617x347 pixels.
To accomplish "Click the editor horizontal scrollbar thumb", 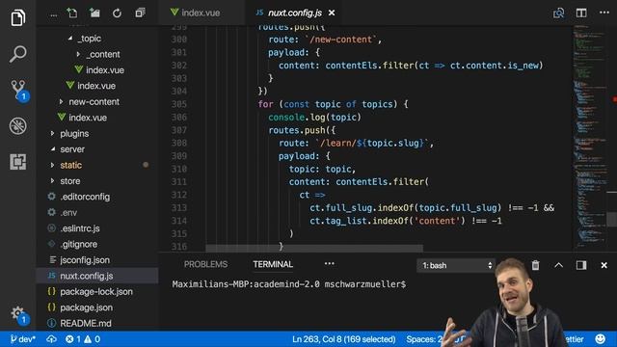I will tap(314, 249).
